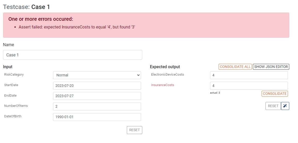This screenshot has height=143, width=298.
Task: Click the DateOfBirth field label
Action: 13,116
